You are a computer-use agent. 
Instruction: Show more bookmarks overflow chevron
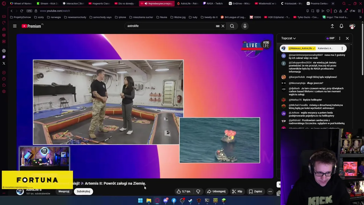(360, 17)
